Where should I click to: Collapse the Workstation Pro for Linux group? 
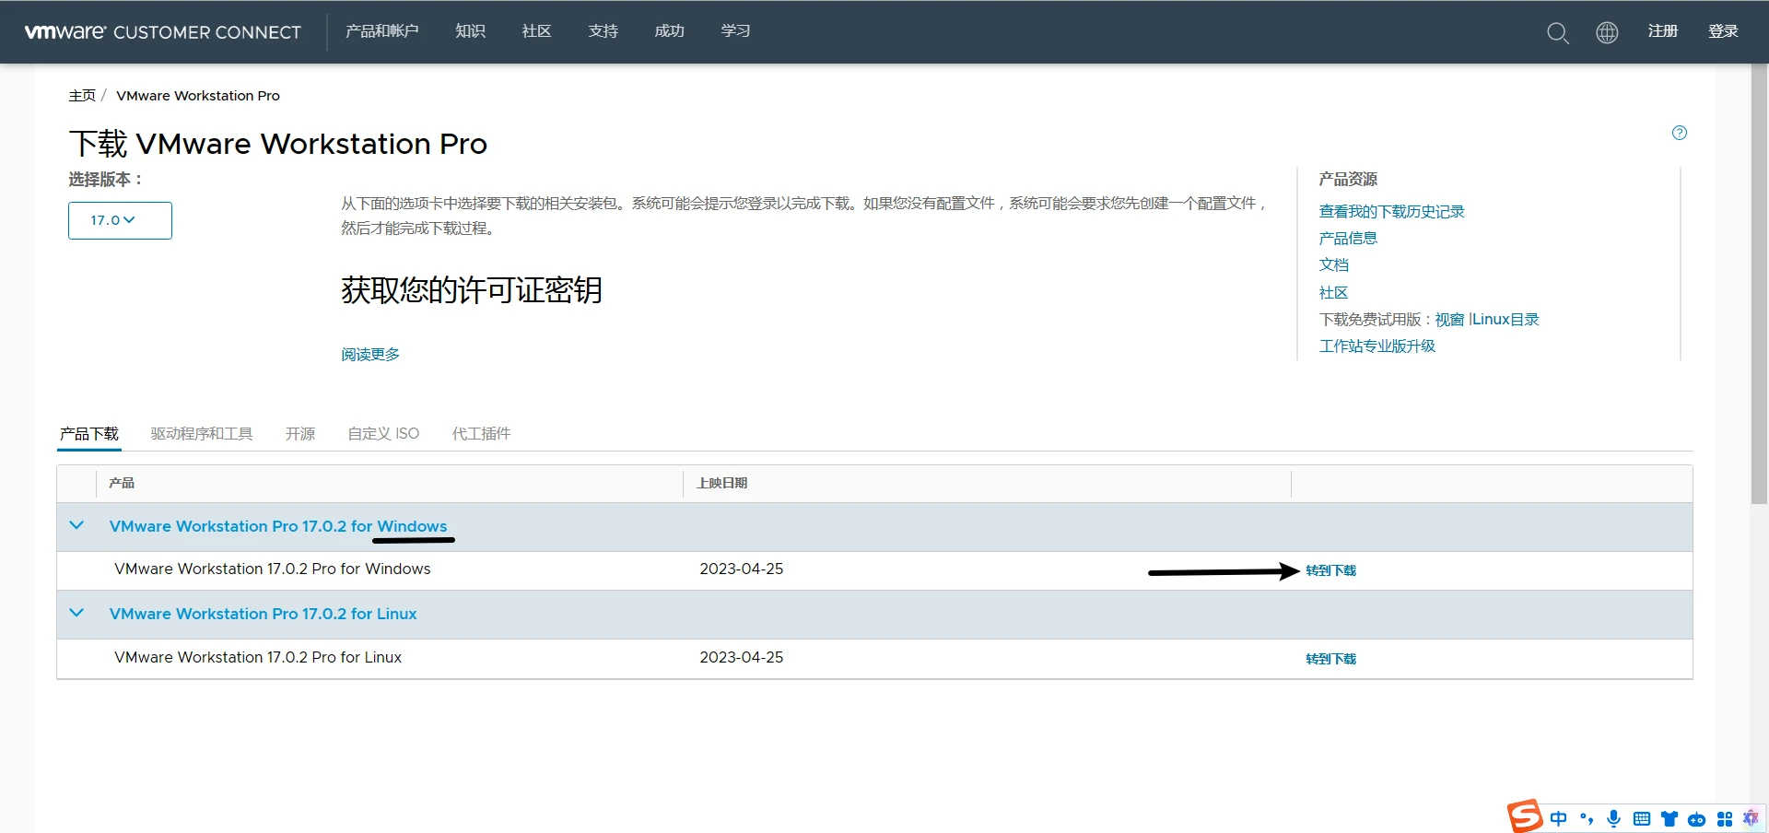click(x=76, y=613)
